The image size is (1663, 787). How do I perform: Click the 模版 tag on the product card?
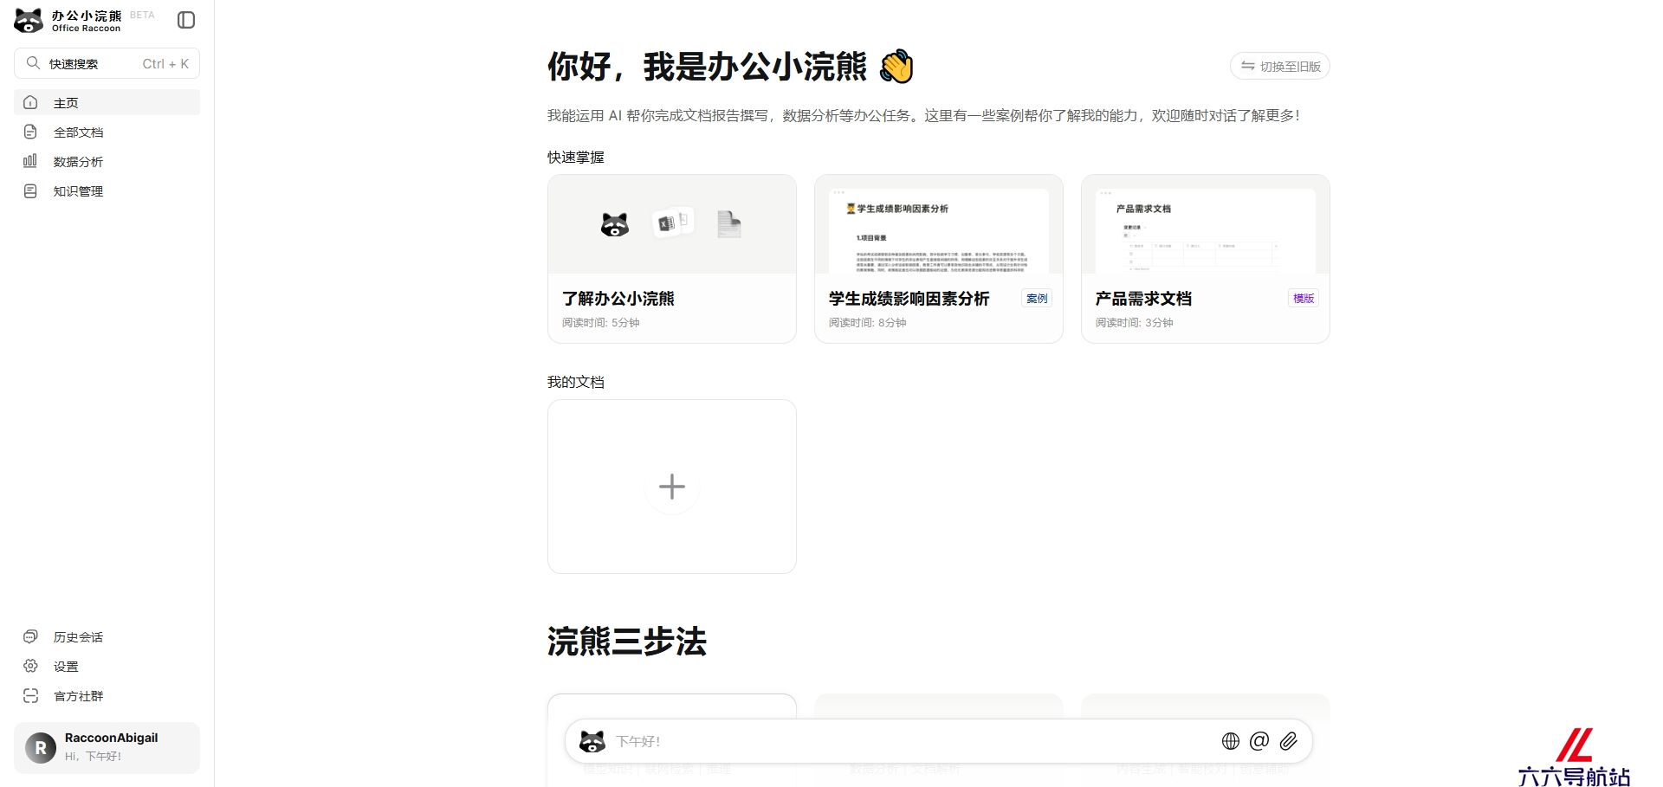[1304, 298]
